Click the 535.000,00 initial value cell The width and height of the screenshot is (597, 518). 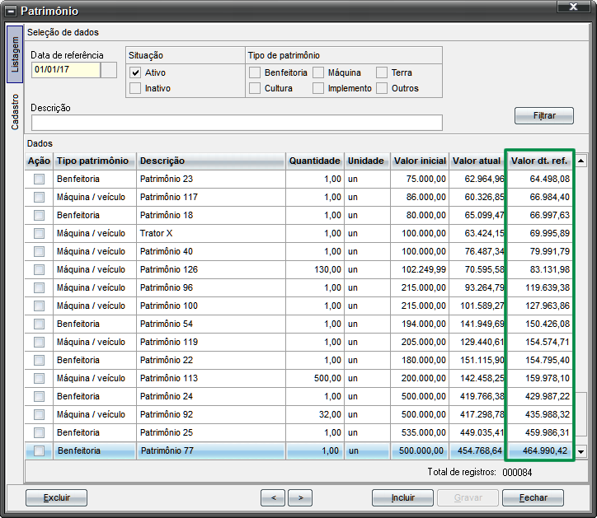pos(420,433)
